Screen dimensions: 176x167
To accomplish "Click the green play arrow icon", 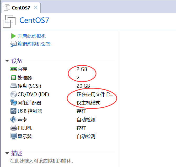I will [x=13, y=36].
